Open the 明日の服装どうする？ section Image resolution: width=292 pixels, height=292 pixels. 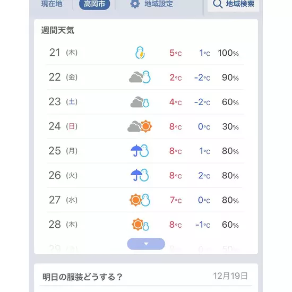(x=82, y=277)
